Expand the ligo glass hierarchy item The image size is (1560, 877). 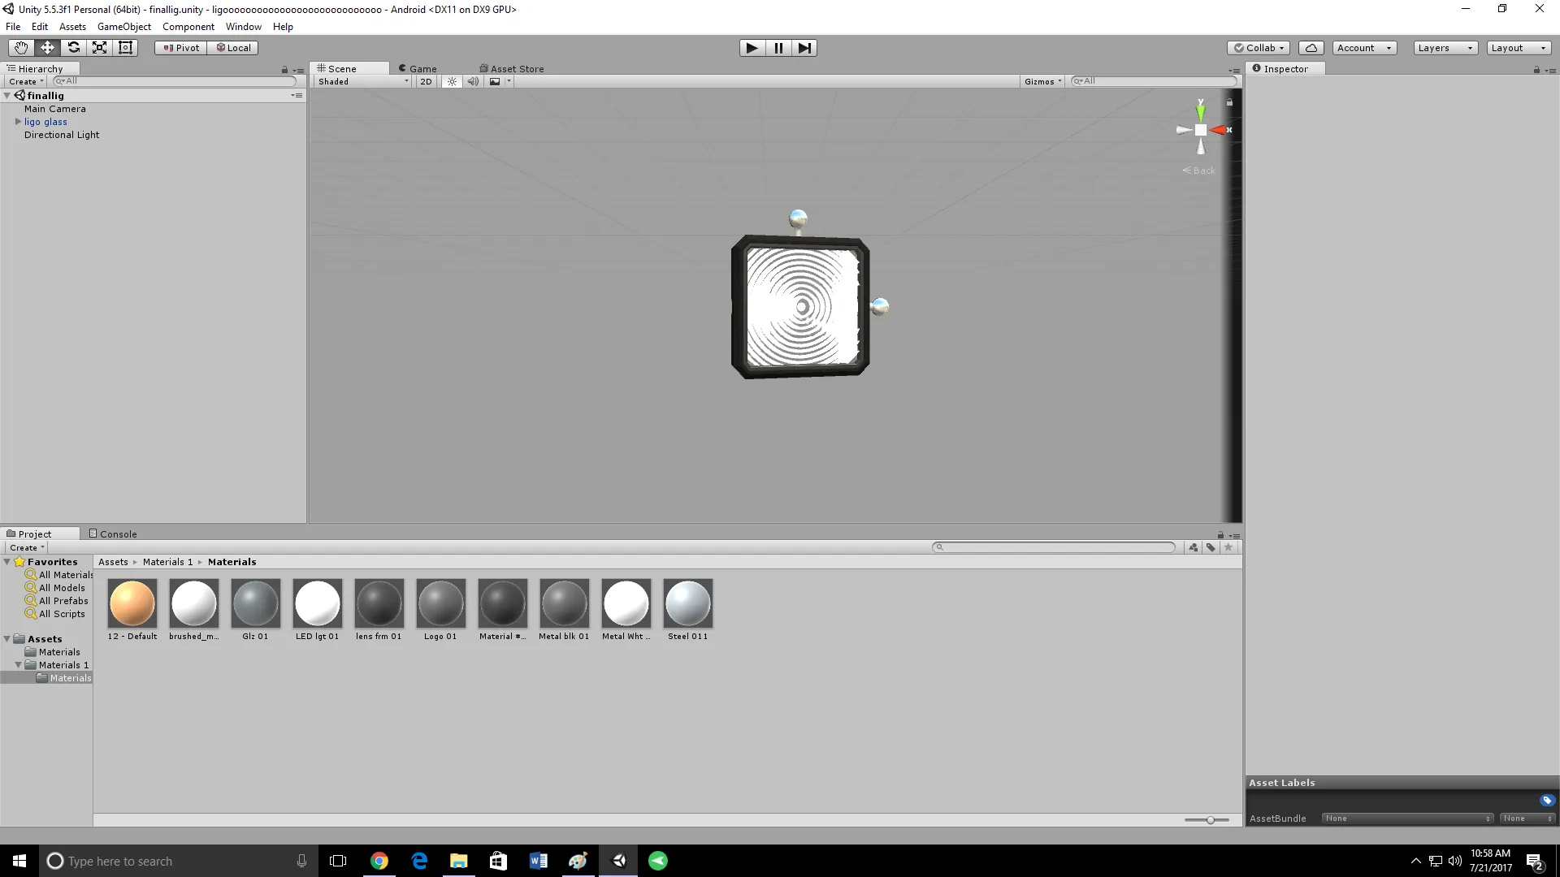click(x=18, y=122)
